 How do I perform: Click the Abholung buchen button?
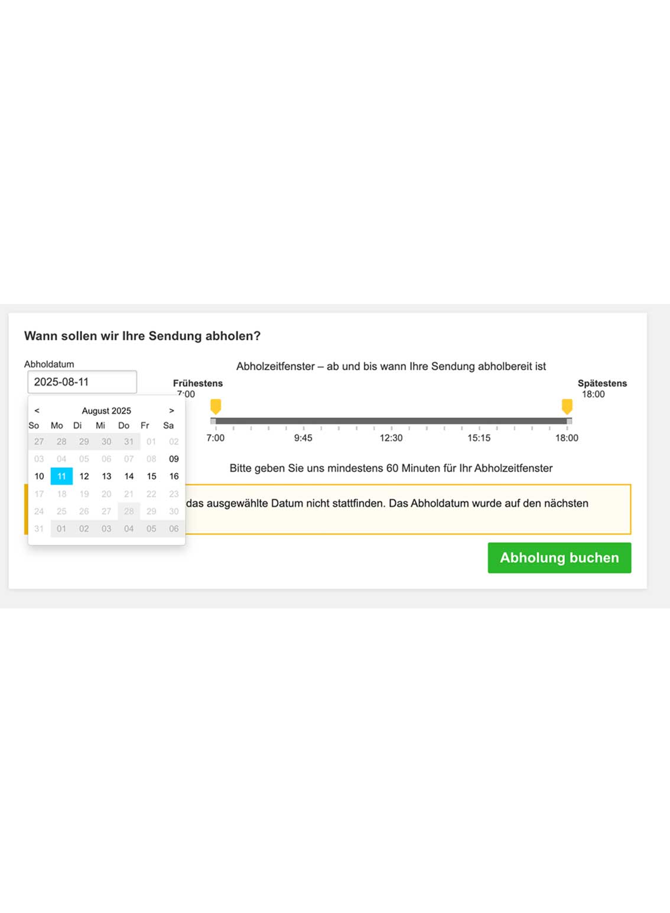click(559, 557)
